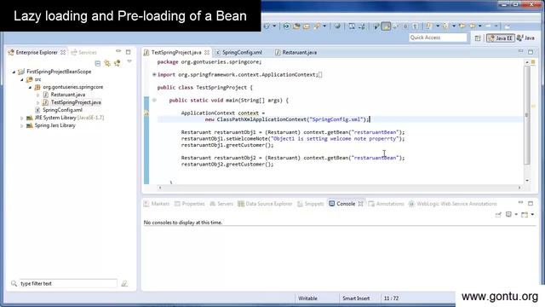545x307 pixels.
Task: Expand the folded import statements
Action: 154,74
